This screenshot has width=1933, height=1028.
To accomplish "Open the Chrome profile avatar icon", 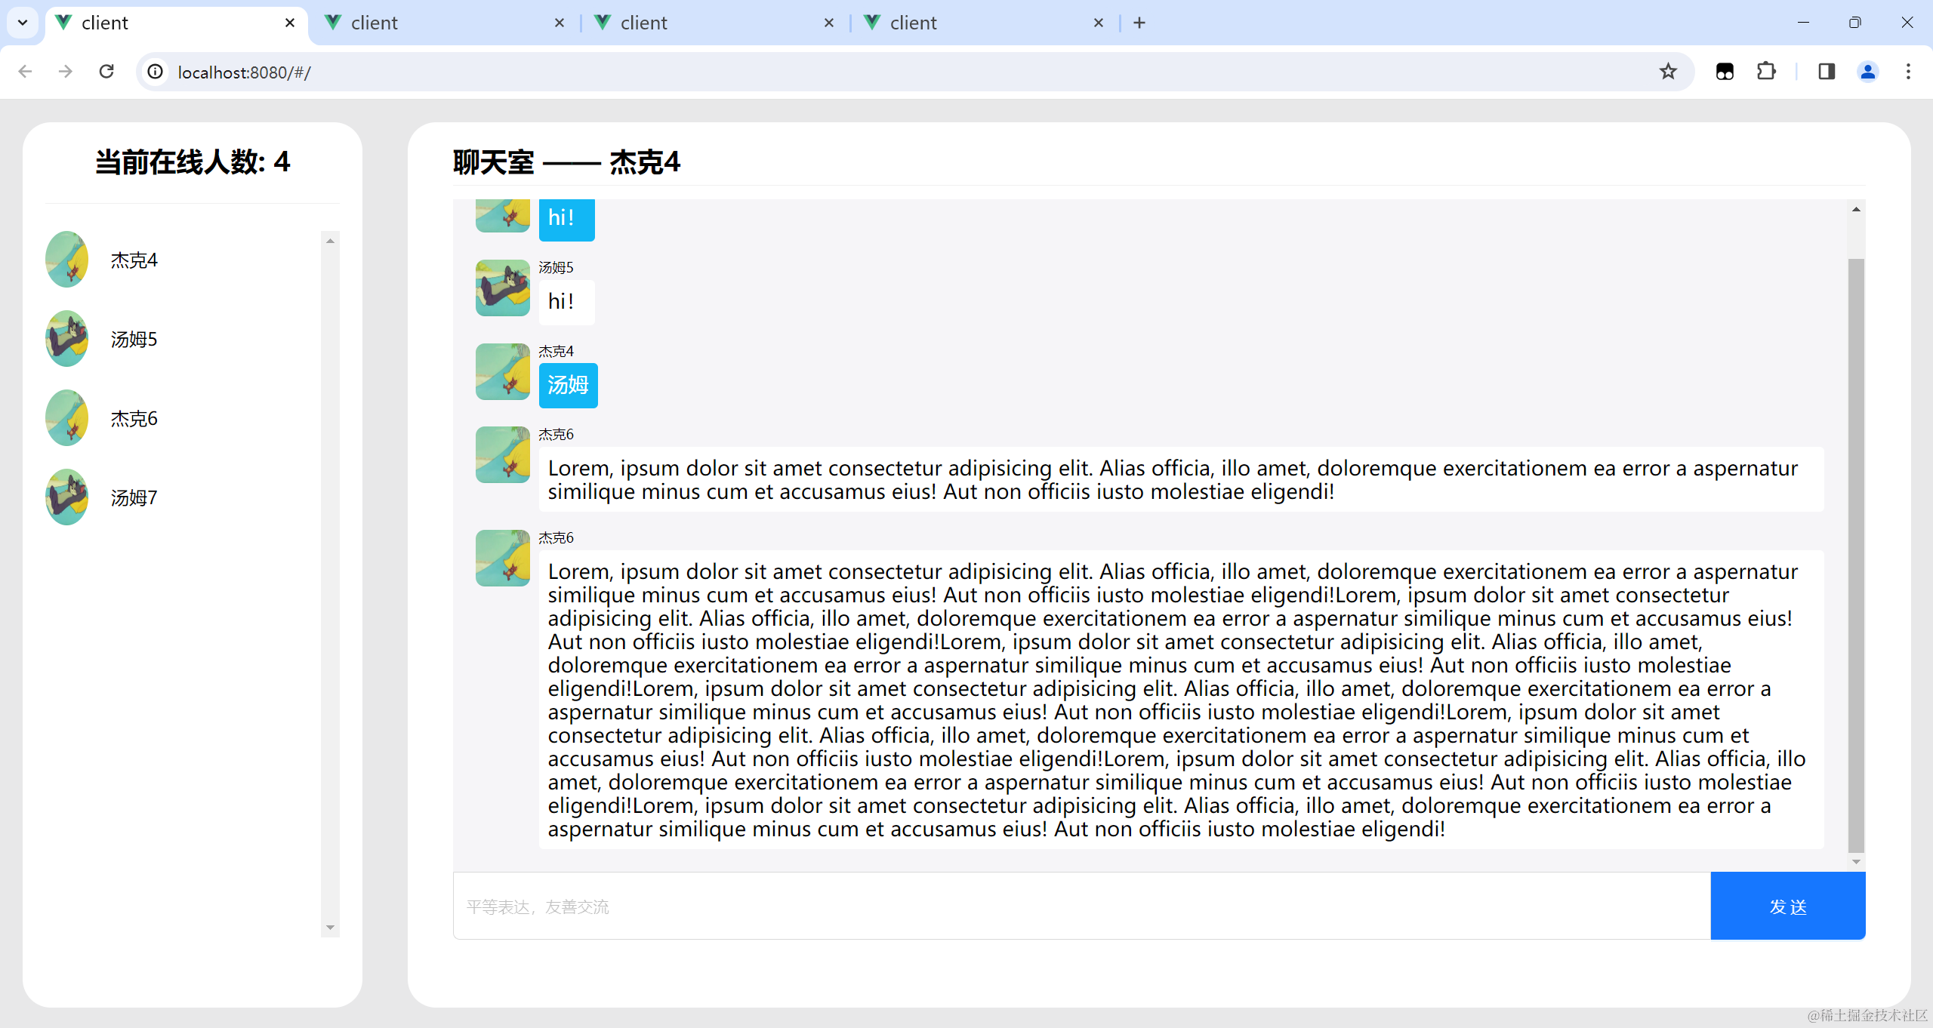I will (x=1867, y=72).
